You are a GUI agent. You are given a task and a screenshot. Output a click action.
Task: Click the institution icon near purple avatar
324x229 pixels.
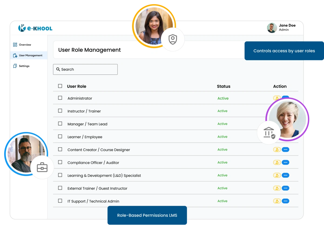pyautogui.click(x=268, y=132)
